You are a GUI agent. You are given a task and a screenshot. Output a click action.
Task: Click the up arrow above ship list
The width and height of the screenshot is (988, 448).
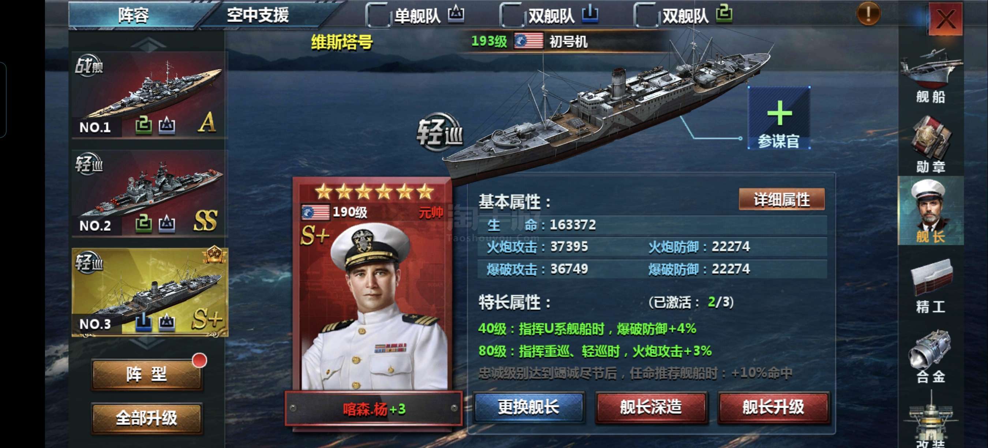point(148,44)
